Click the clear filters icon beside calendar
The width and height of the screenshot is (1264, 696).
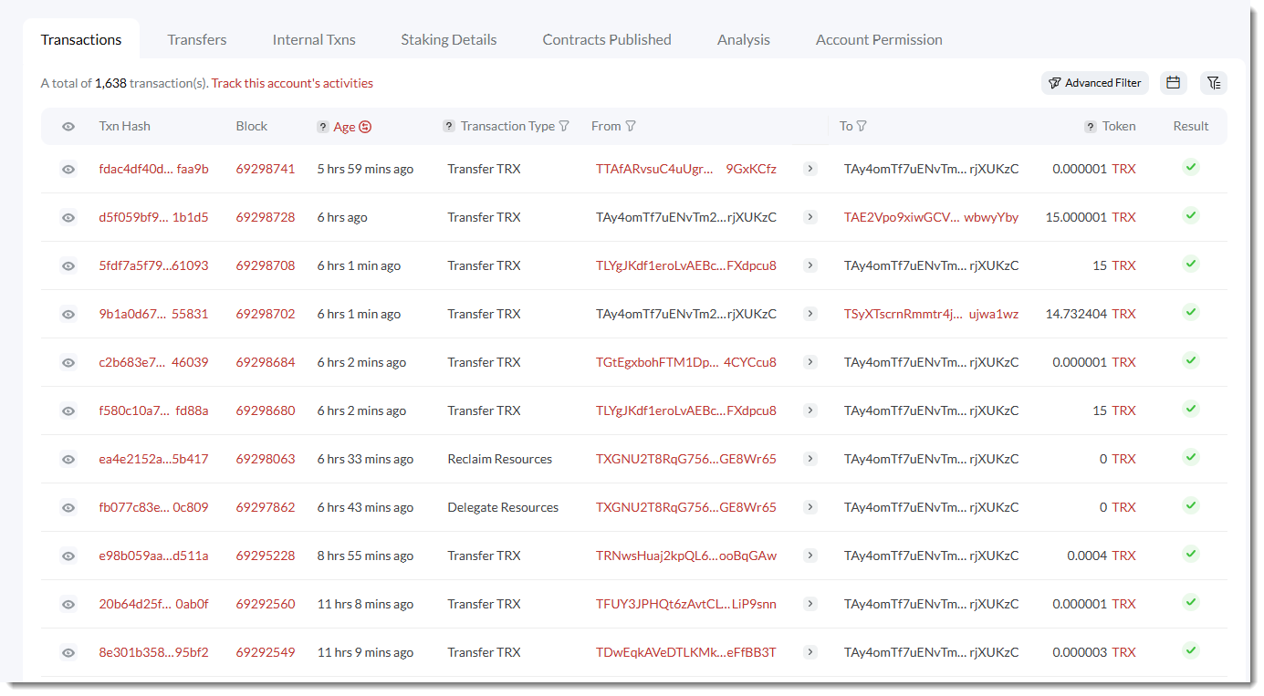pyautogui.click(x=1214, y=83)
